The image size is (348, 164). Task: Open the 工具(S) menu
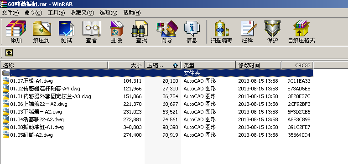click(x=56, y=13)
